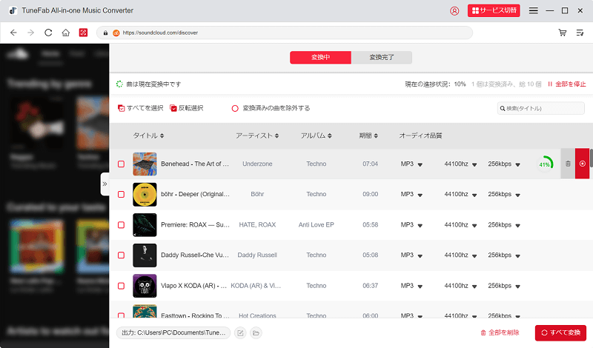Click the title search input field
The width and height of the screenshot is (593, 348).
[x=541, y=108]
